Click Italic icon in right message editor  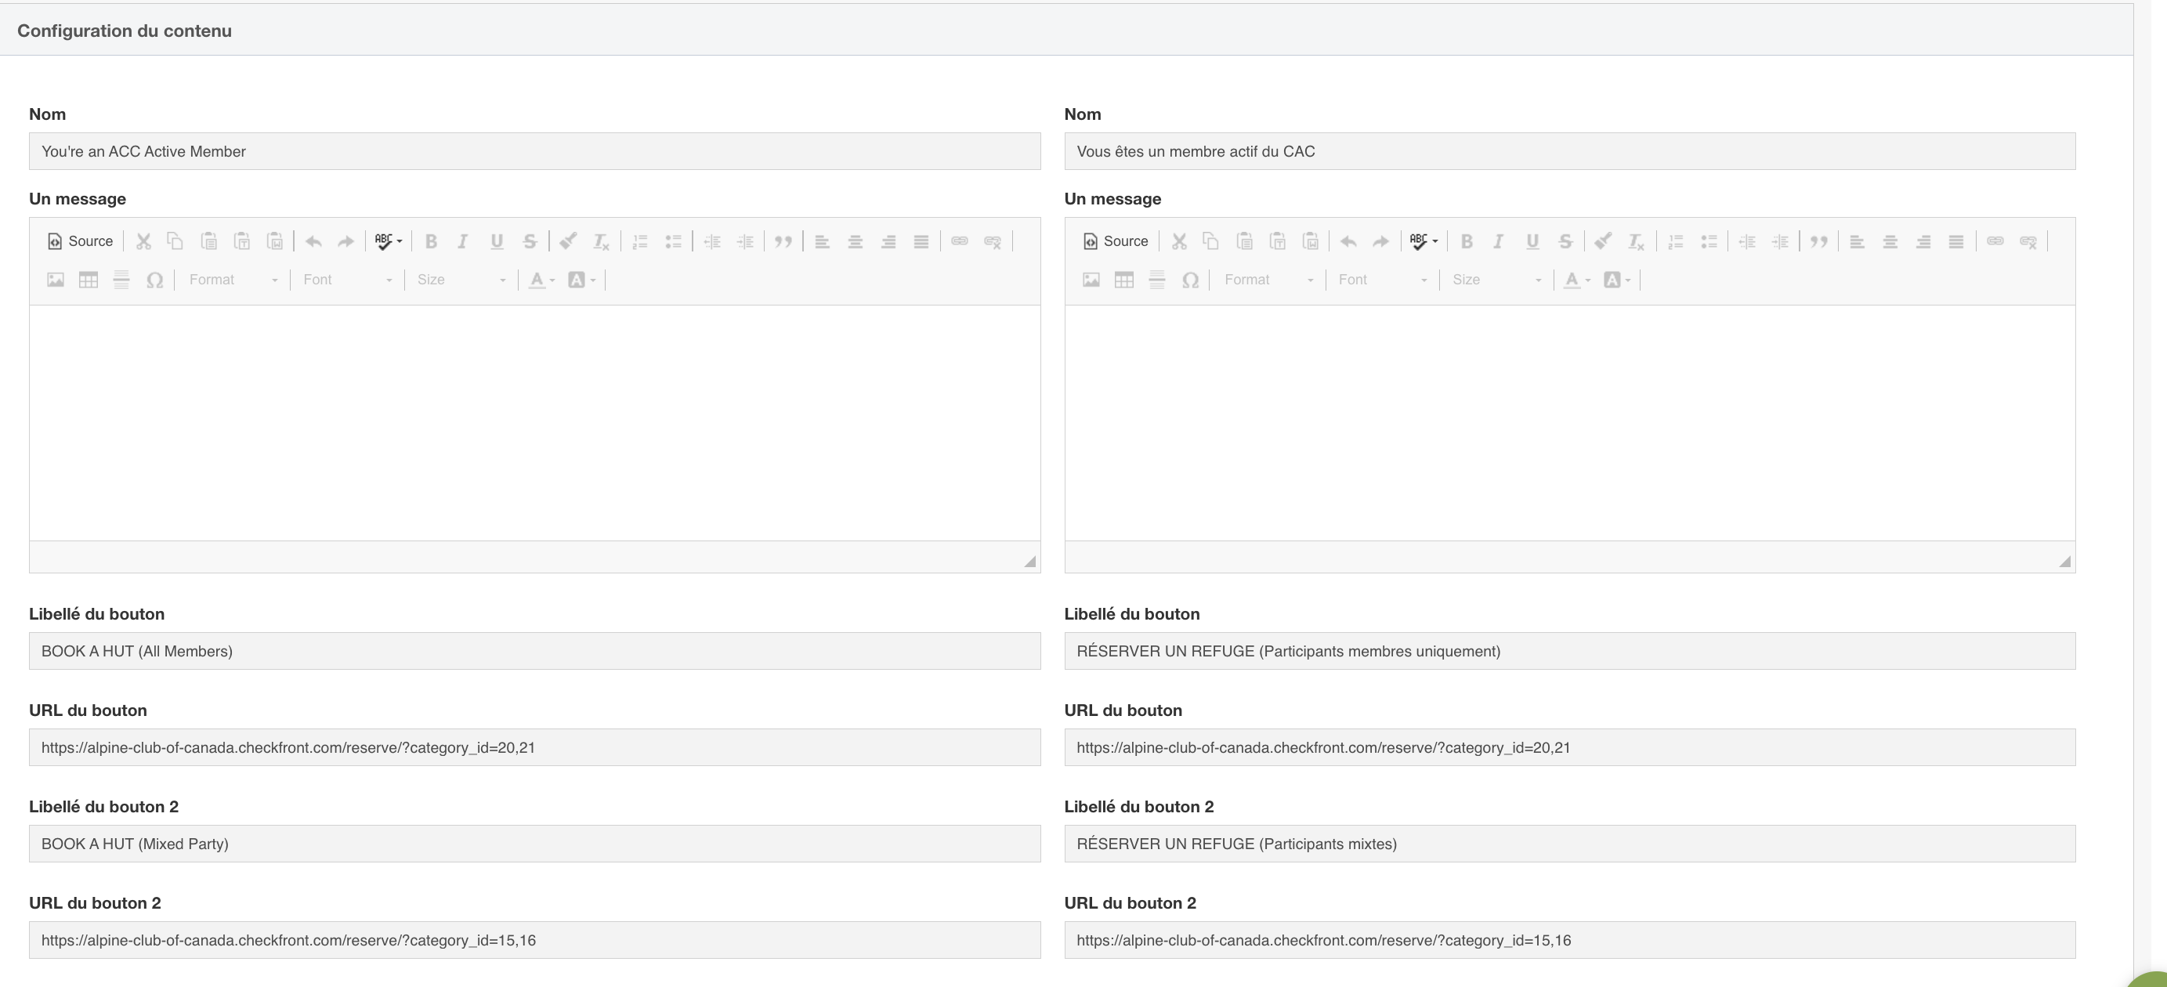1498,241
